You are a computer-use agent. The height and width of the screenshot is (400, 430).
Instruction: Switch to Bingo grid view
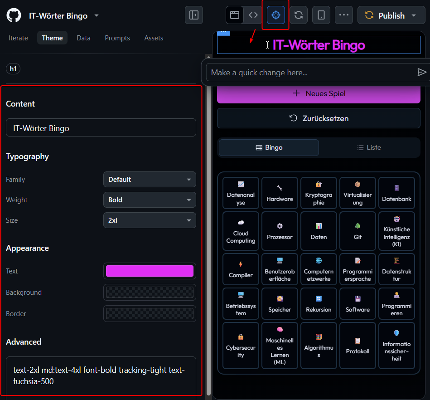click(x=269, y=147)
